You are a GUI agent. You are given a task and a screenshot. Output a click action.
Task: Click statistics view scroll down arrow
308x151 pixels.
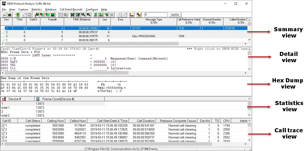pyautogui.click(x=250, y=115)
